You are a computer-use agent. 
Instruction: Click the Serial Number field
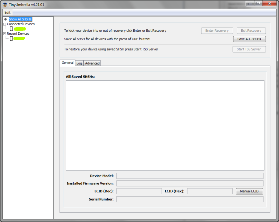tap(190, 199)
